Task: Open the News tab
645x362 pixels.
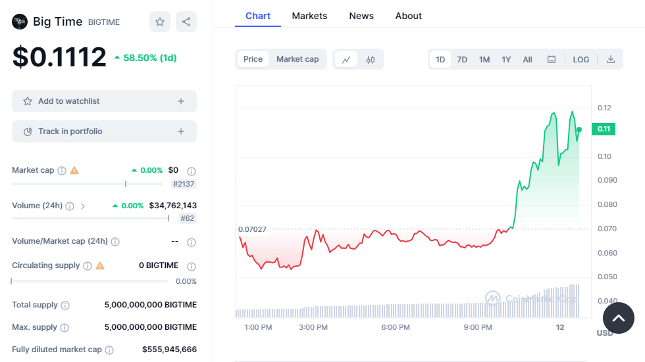Action: pyautogui.click(x=361, y=16)
